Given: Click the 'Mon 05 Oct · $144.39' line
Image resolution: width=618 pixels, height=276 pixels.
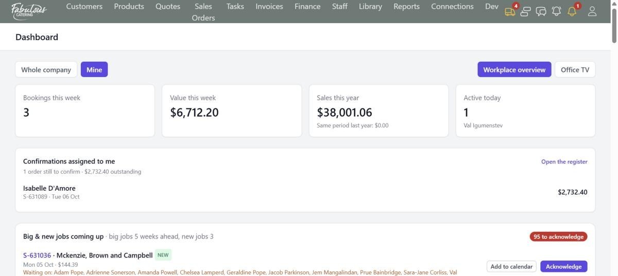Looking at the screenshot, I should pyautogui.click(x=50, y=265).
